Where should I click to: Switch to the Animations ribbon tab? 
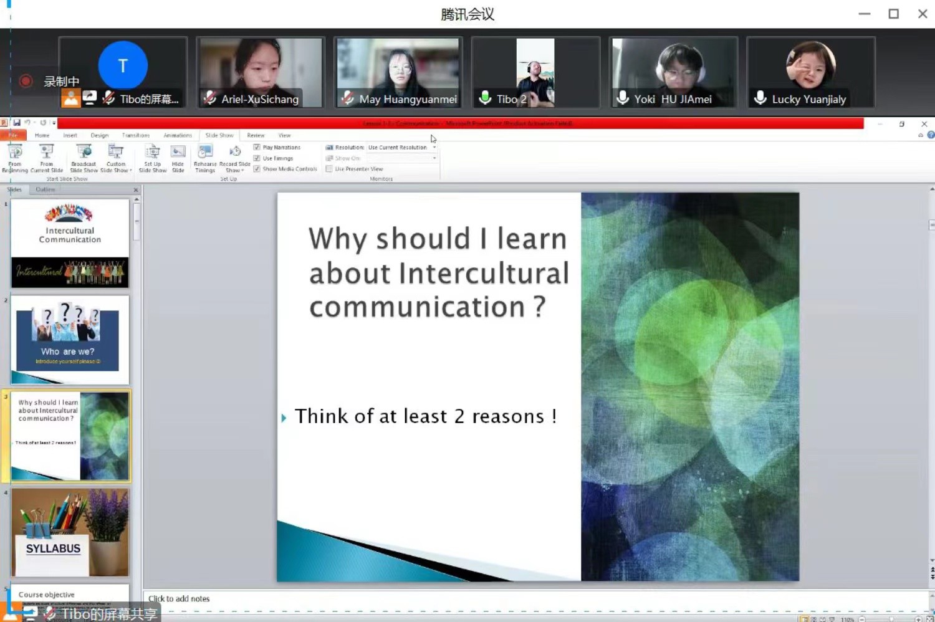(178, 135)
